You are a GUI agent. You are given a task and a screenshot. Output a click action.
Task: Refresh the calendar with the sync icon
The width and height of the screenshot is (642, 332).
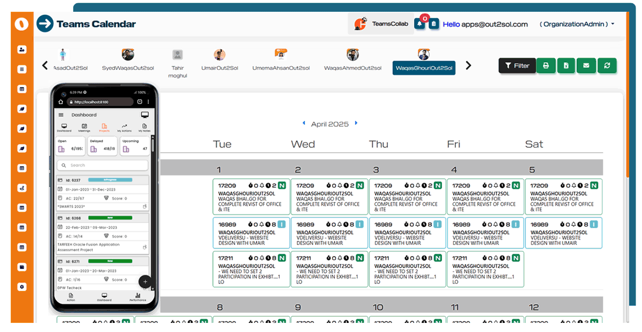pos(607,66)
